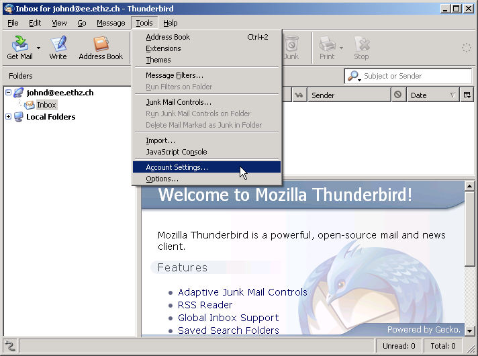478x356 pixels.
Task: Click the online/offline status icon
Action: click(10, 346)
